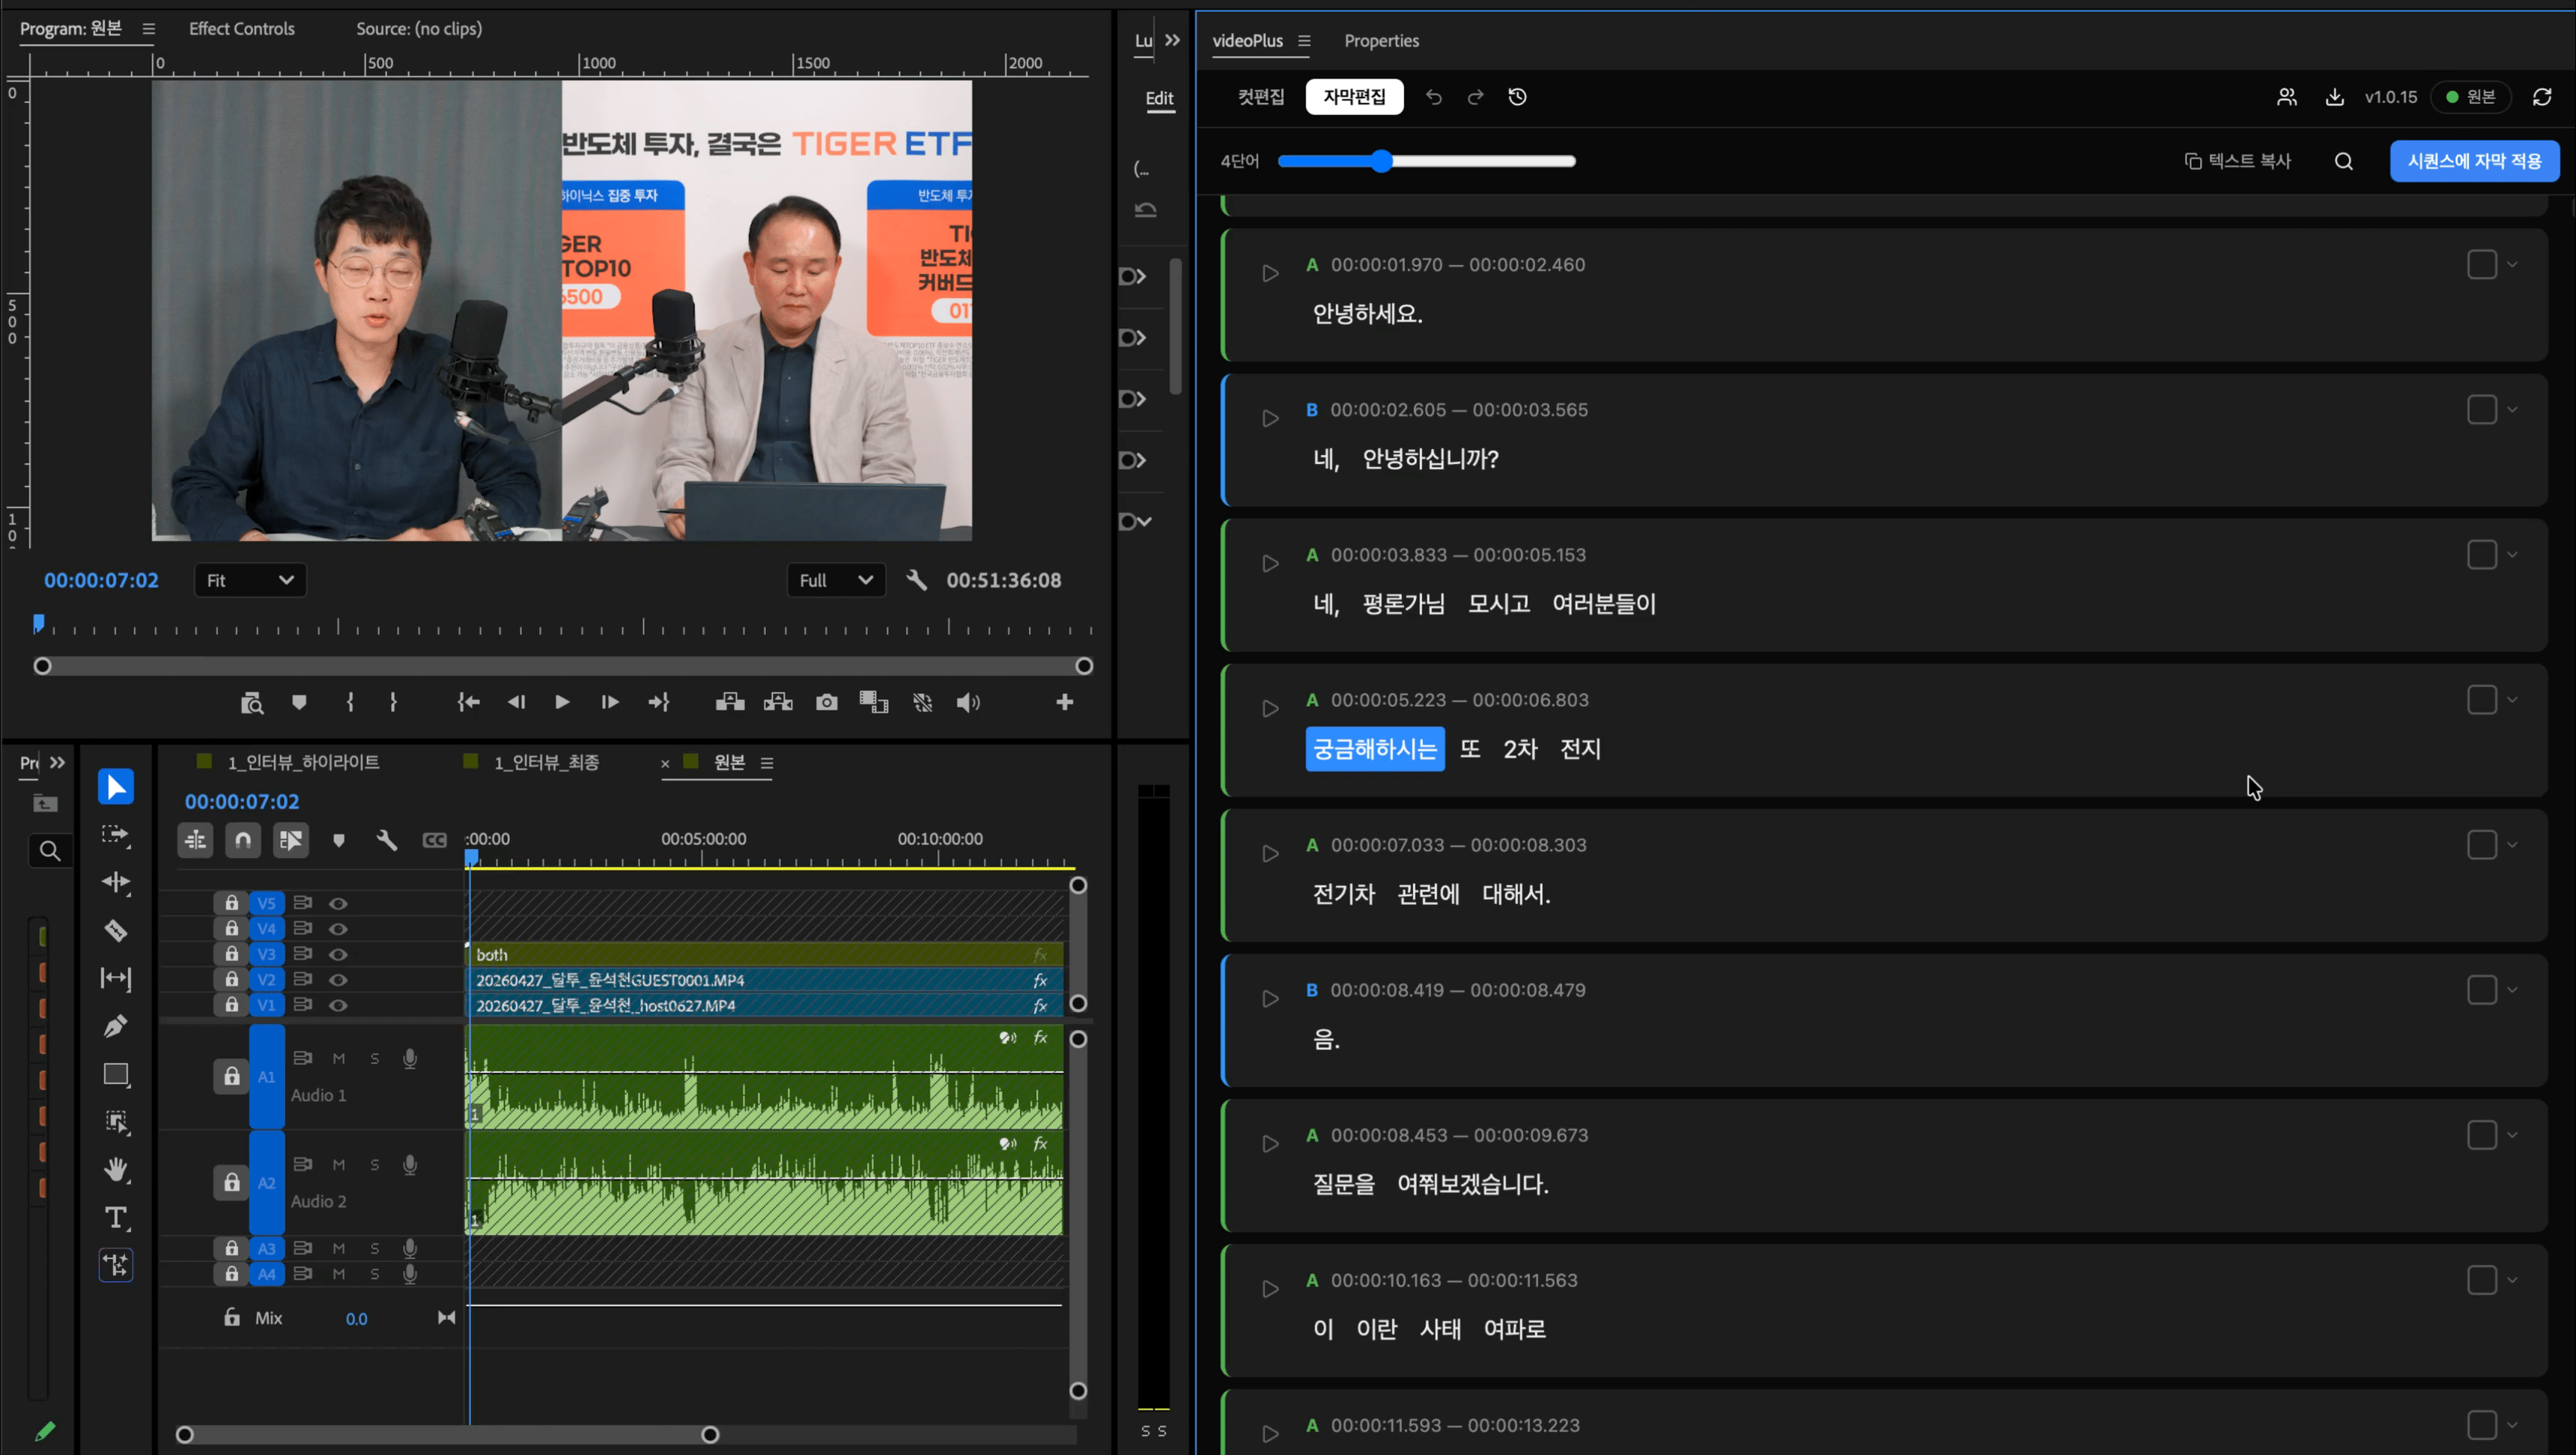Select the Razor tool
The width and height of the screenshot is (2576, 1455).
pyautogui.click(x=115, y=930)
